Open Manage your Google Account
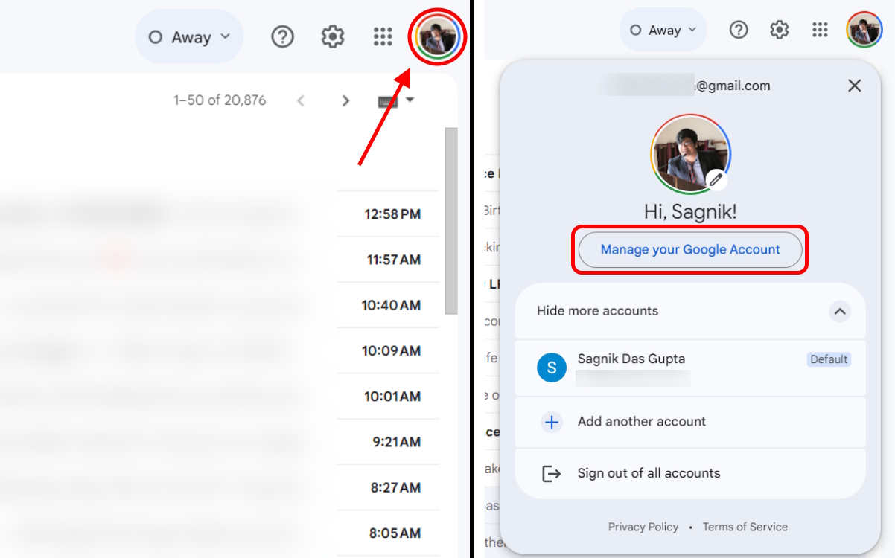 pos(689,250)
